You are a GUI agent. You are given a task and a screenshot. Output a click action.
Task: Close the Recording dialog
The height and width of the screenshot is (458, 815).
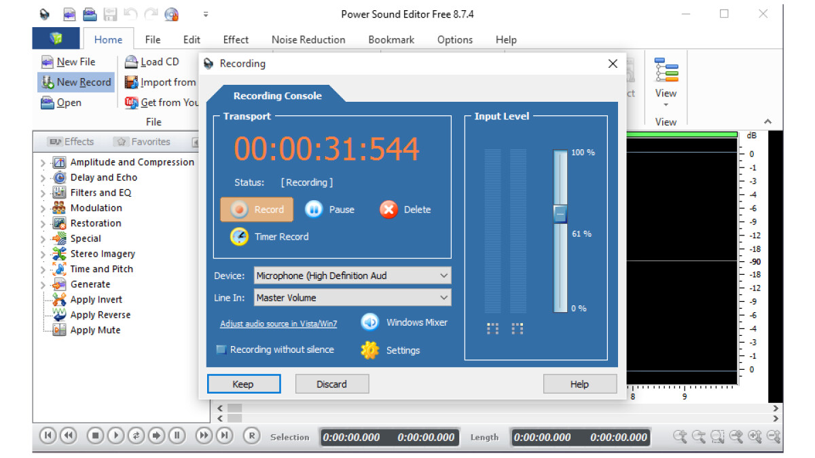click(613, 64)
